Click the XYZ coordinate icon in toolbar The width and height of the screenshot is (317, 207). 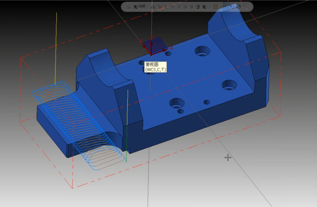[153, 7]
